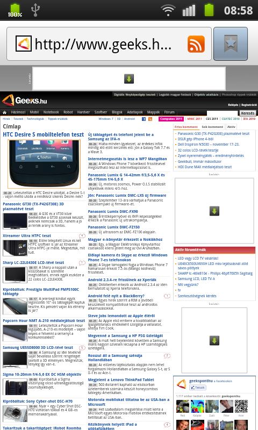
Task: Tap Panasonic GT30 plasma TV thumbnail
Action: click(15, 221)
